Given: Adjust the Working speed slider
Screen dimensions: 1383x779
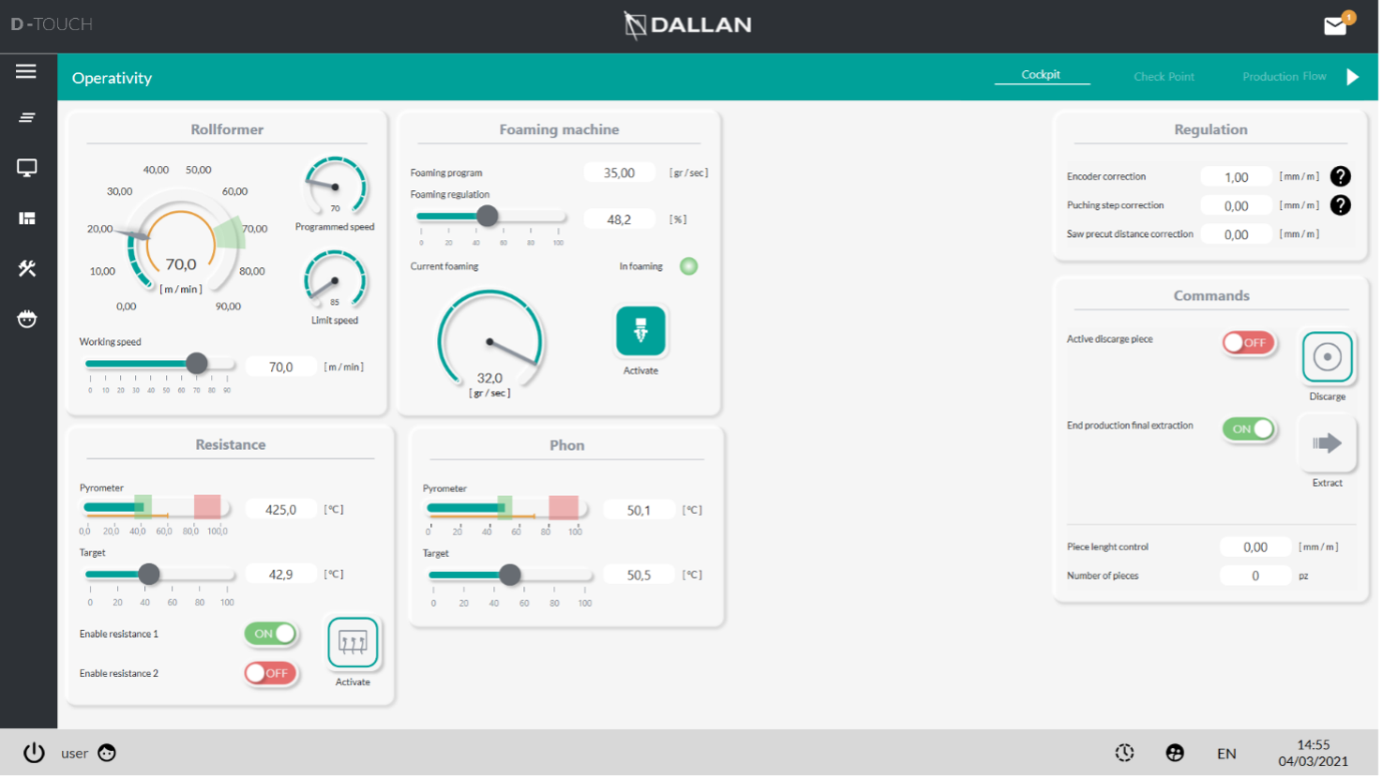Looking at the screenshot, I should [196, 364].
